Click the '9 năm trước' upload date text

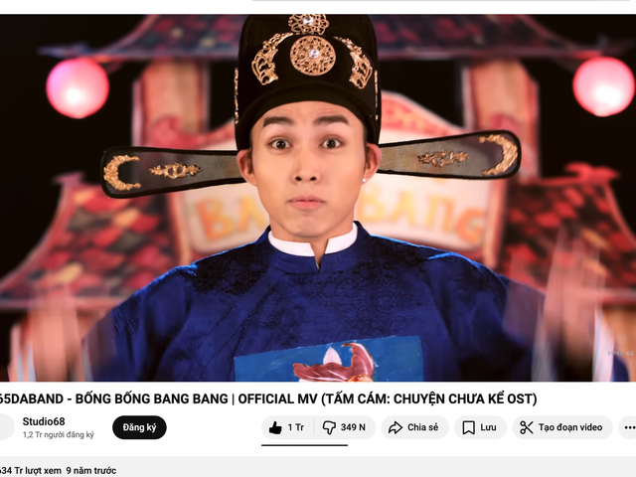[90, 470]
